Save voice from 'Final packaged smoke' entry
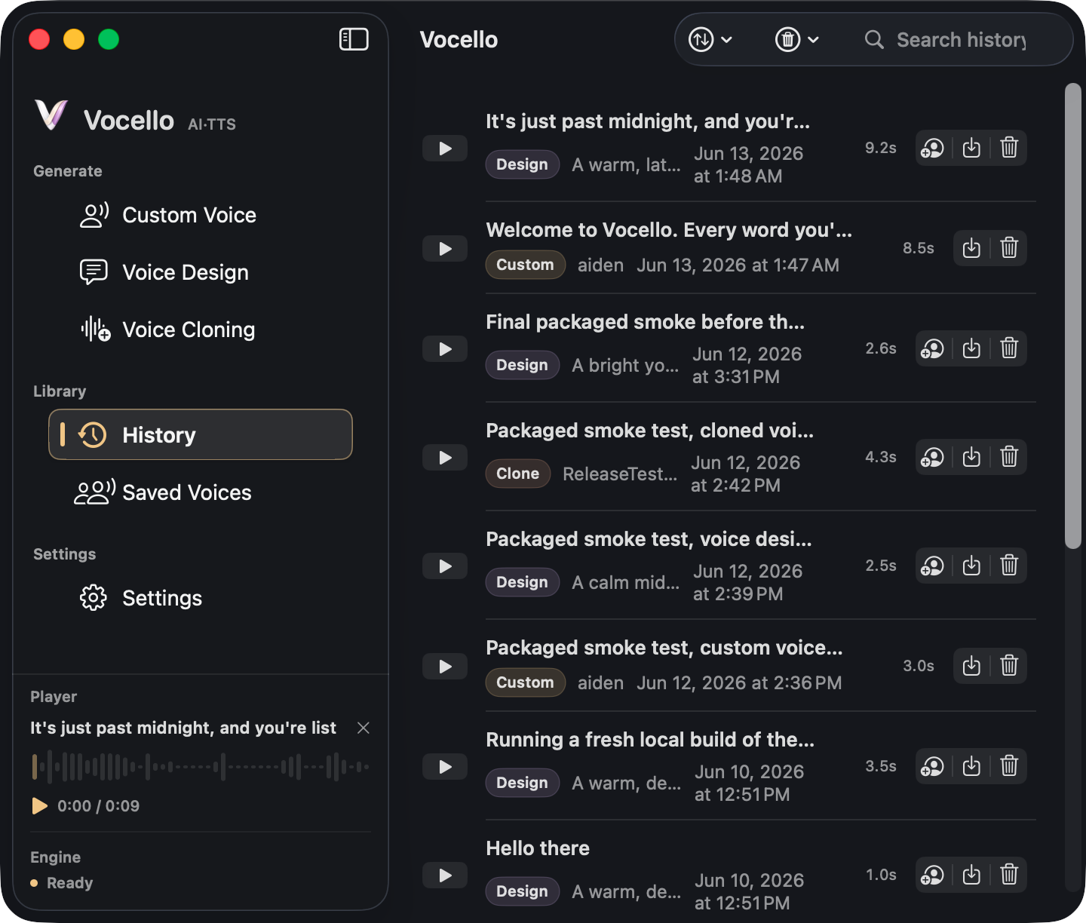The image size is (1086, 923). tap(933, 348)
